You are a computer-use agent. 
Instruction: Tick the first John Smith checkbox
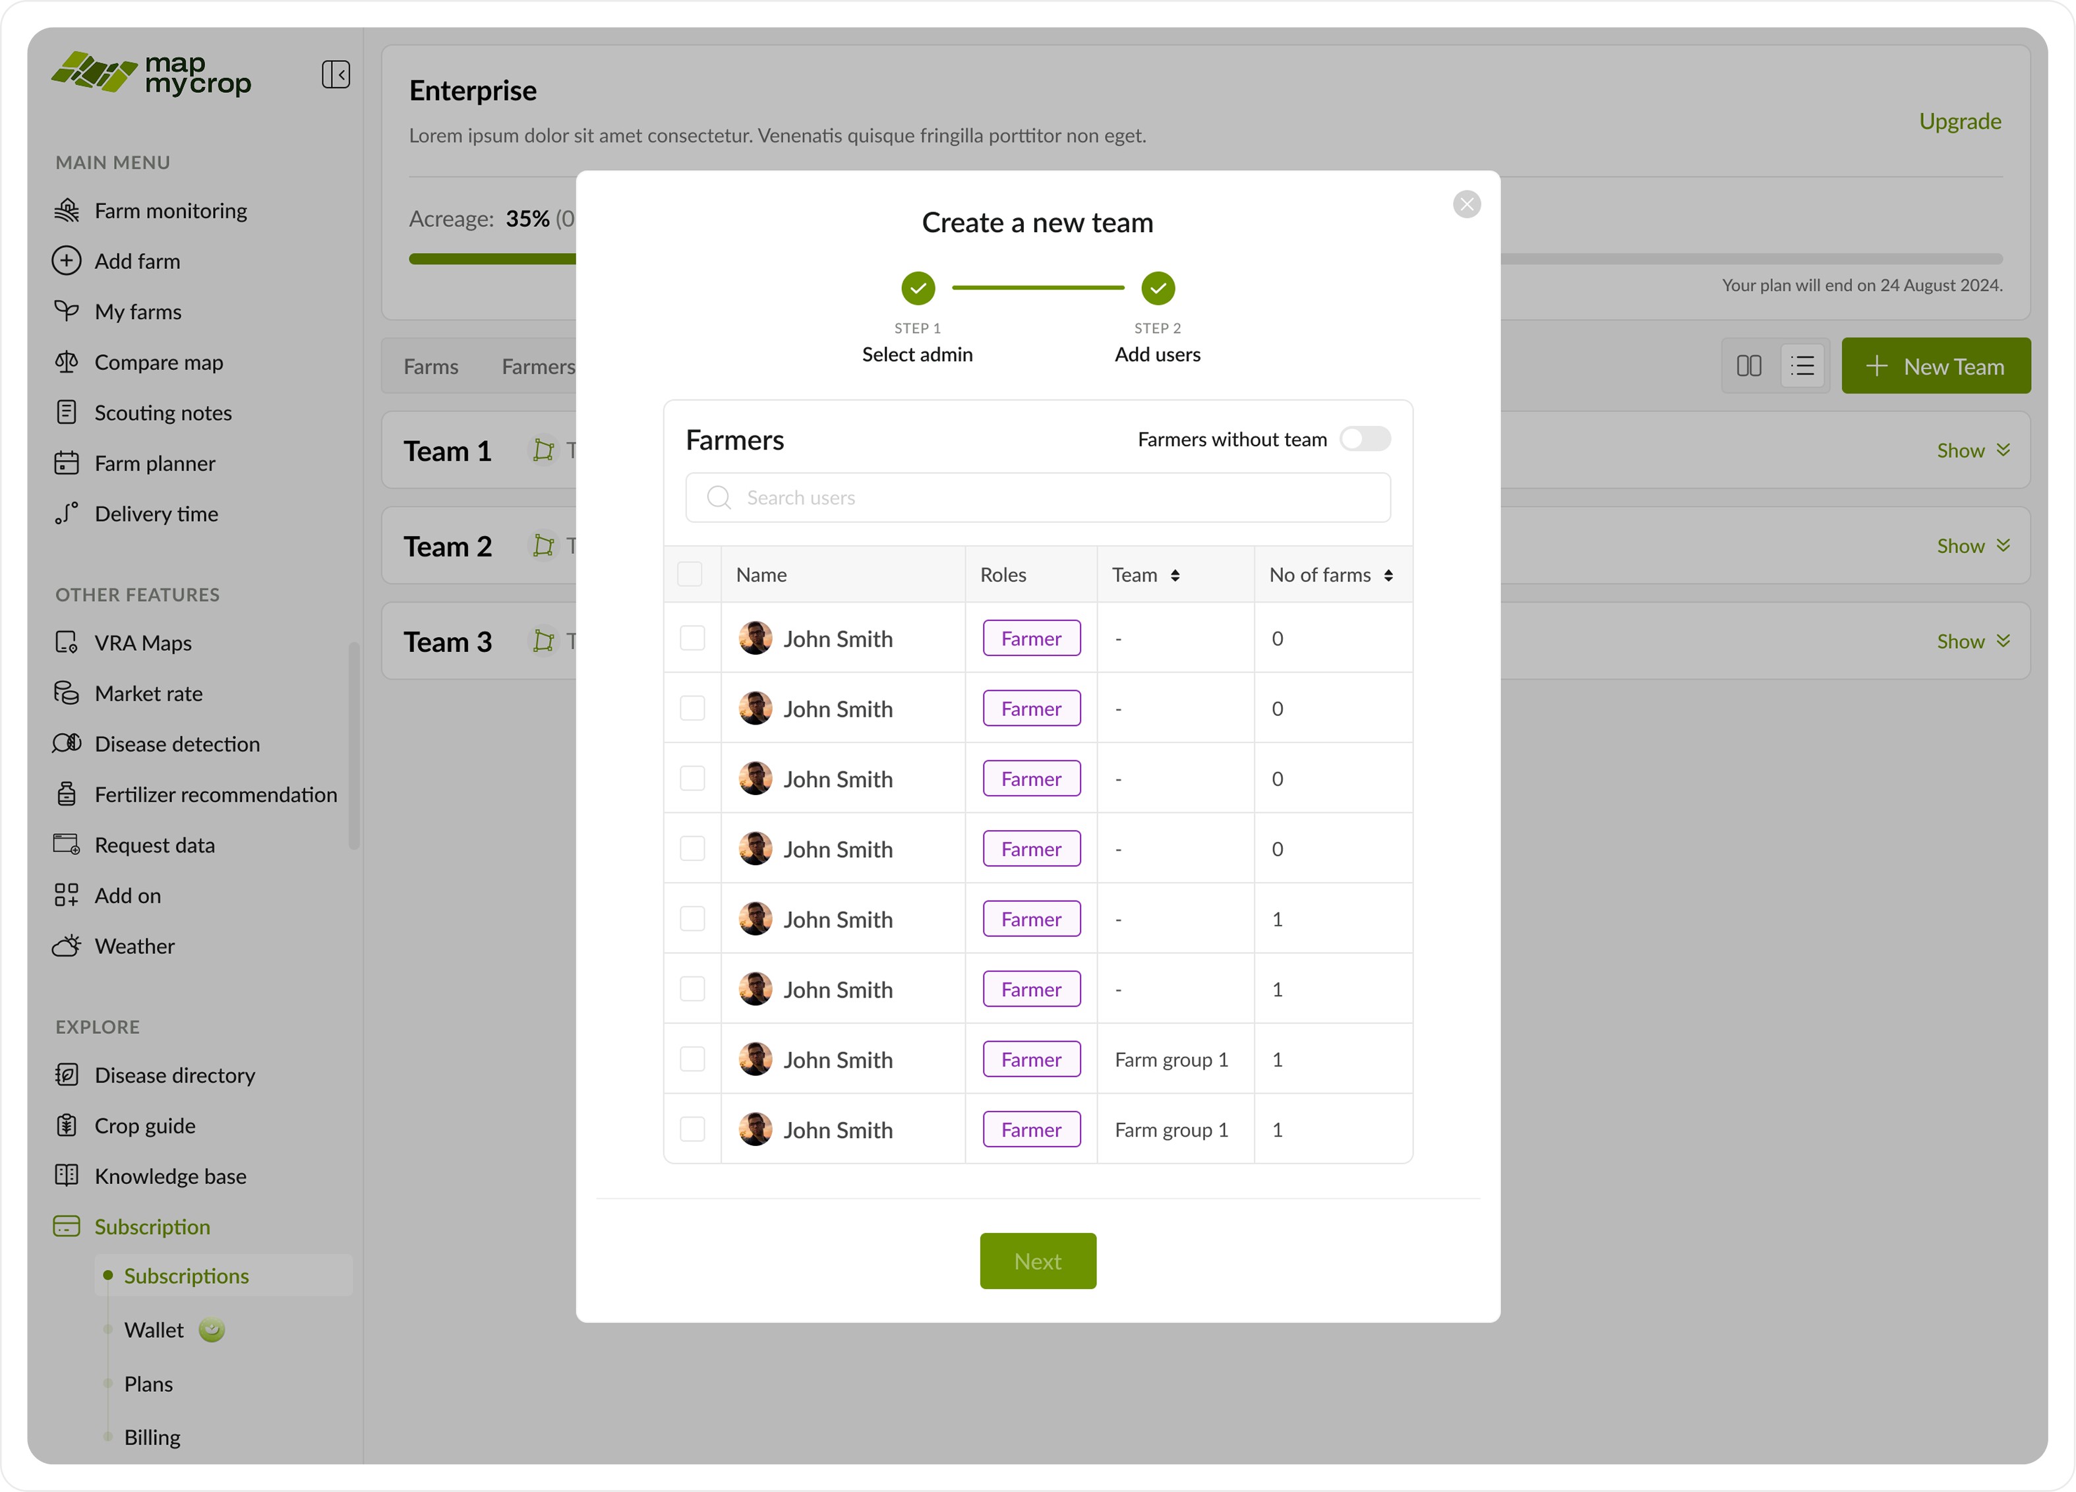click(x=692, y=638)
